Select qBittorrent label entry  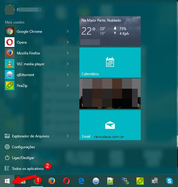(26, 75)
